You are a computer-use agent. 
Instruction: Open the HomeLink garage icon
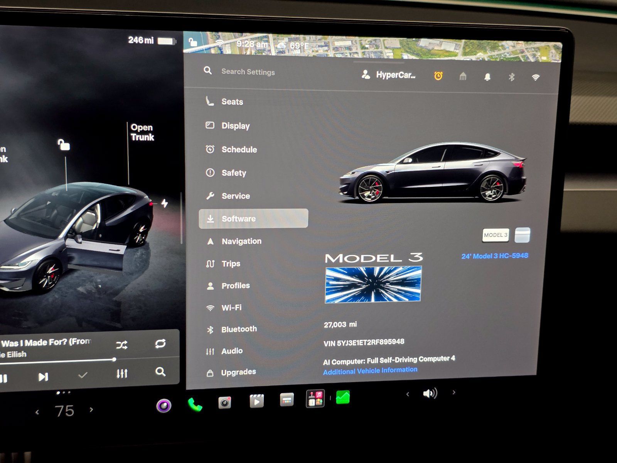point(463,76)
